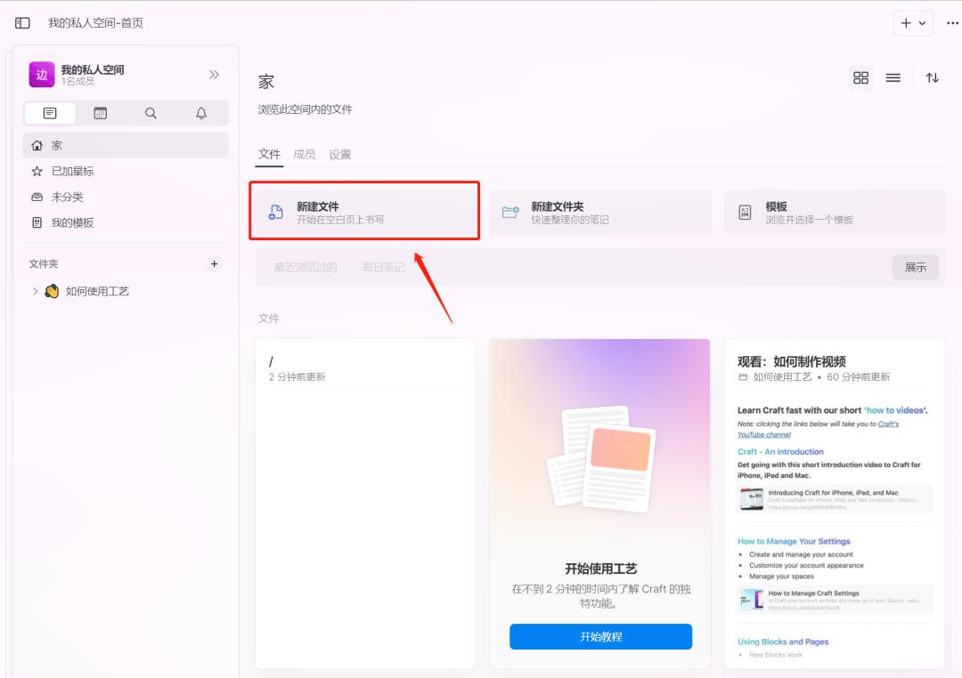Image resolution: width=962 pixels, height=678 pixels.
Task: Select the 最近浏览过的 tab
Action: pos(306,267)
